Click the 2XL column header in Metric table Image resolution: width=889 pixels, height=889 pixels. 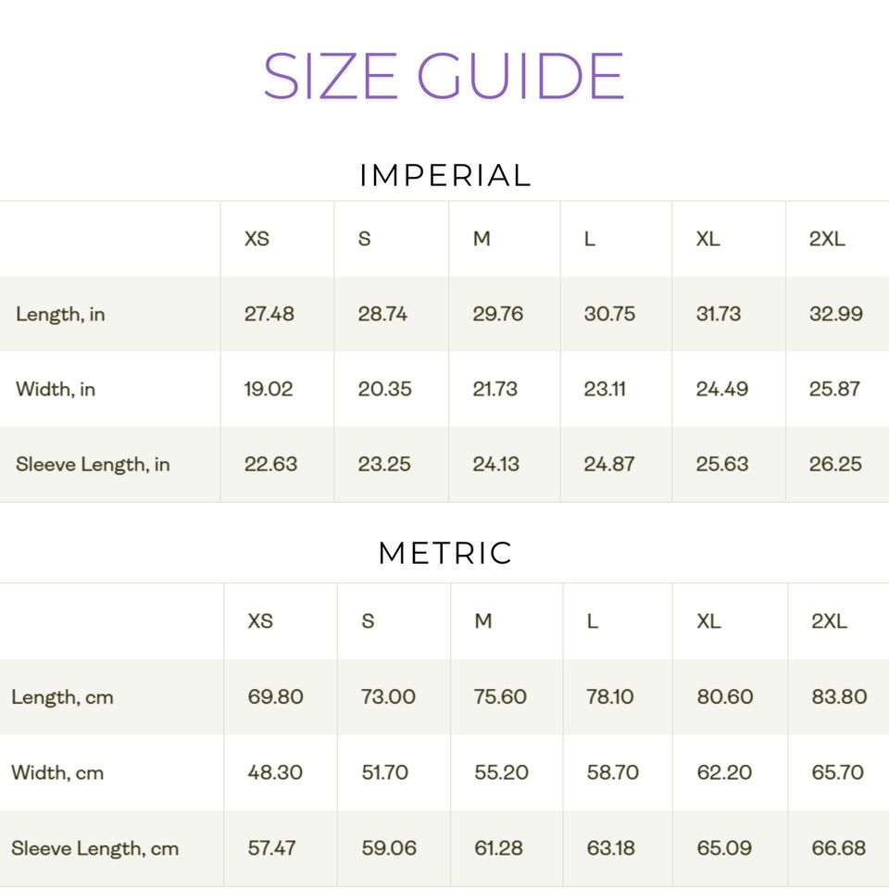pyautogui.click(x=829, y=621)
